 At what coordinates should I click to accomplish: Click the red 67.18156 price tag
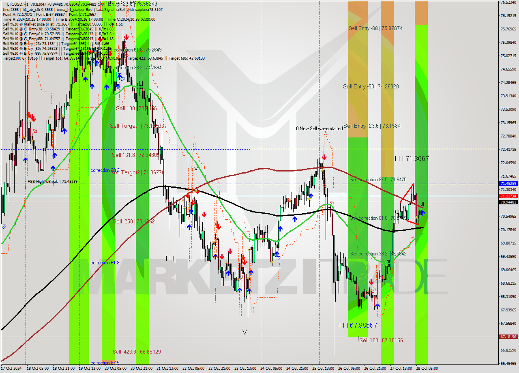tap(508, 337)
